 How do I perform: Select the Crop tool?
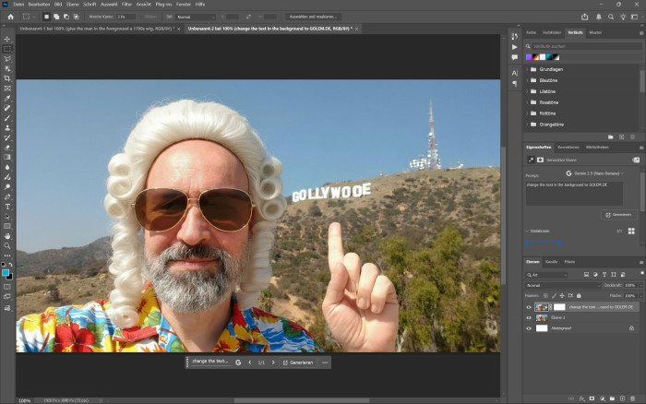[7, 78]
